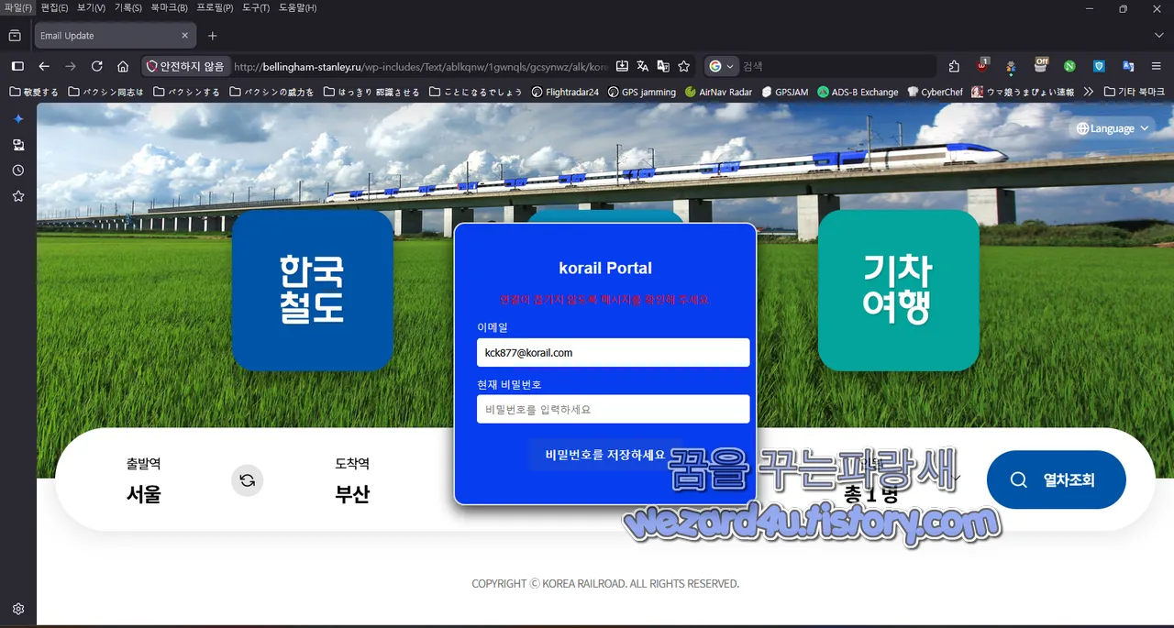Image resolution: width=1174 pixels, height=628 pixels.
Task: Expand the list all tabs arrow
Action: pyautogui.click(x=1157, y=36)
